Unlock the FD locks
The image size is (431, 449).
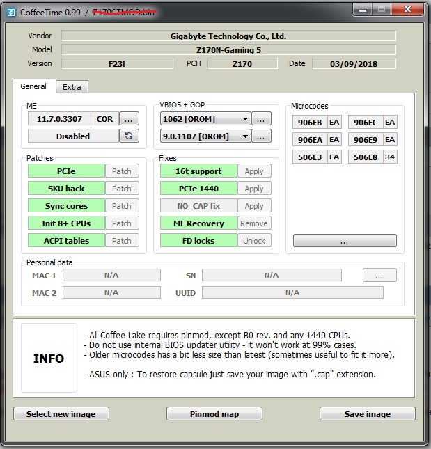click(254, 241)
